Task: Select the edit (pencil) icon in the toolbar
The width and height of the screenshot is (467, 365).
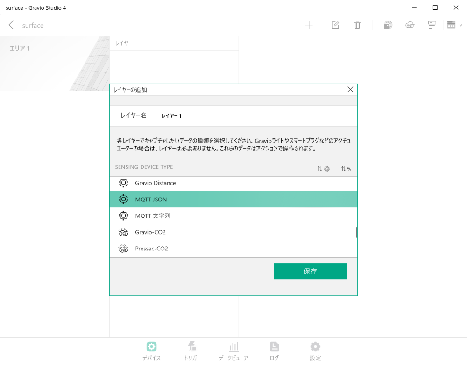Action: tap(335, 25)
